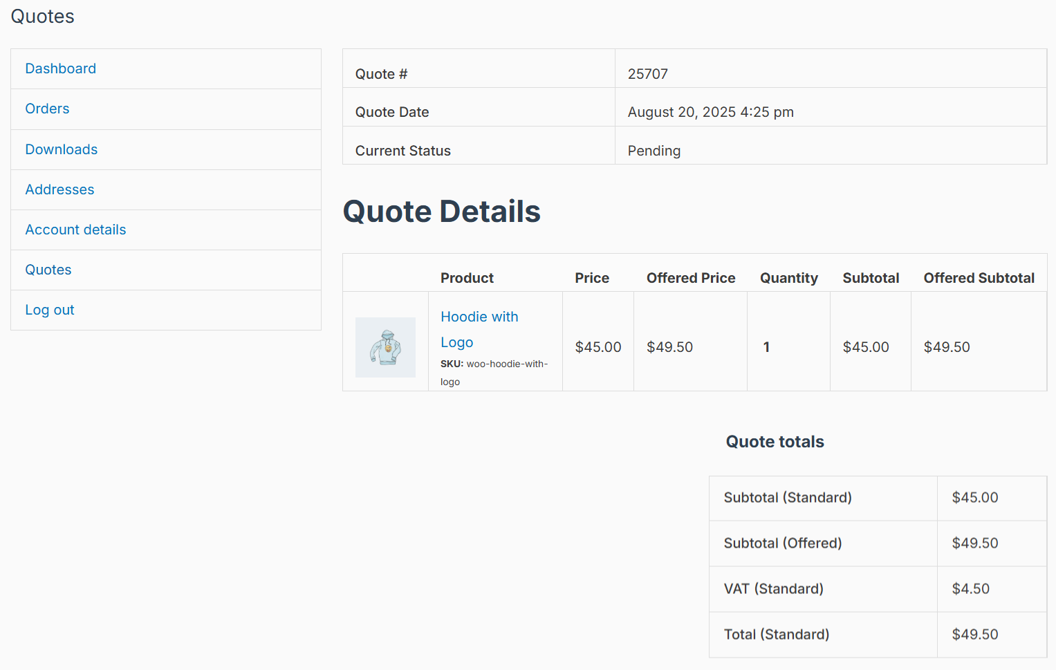
Task: Open Account details page
Action: tap(75, 230)
